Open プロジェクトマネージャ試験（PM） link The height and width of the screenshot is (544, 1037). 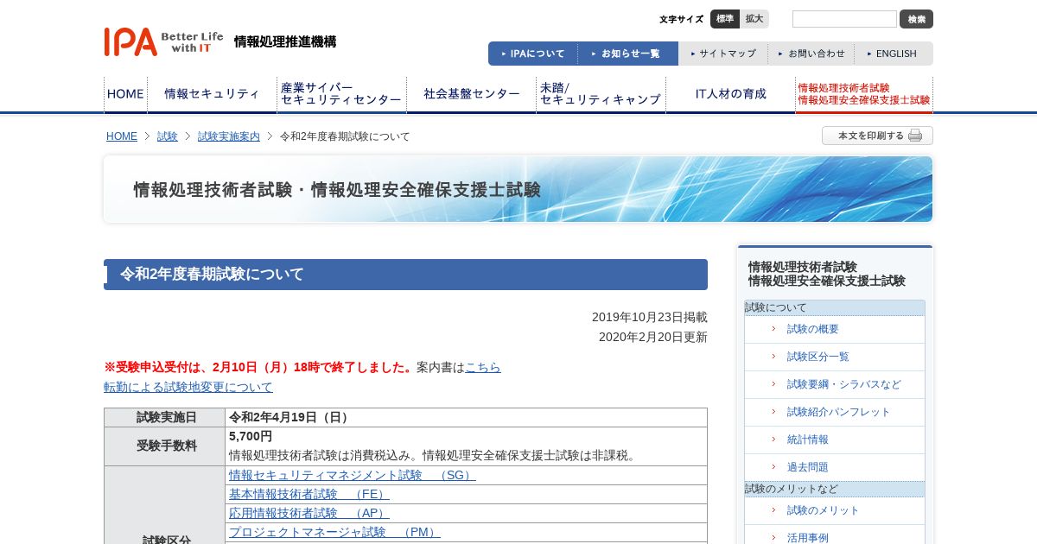coord(334,532)
